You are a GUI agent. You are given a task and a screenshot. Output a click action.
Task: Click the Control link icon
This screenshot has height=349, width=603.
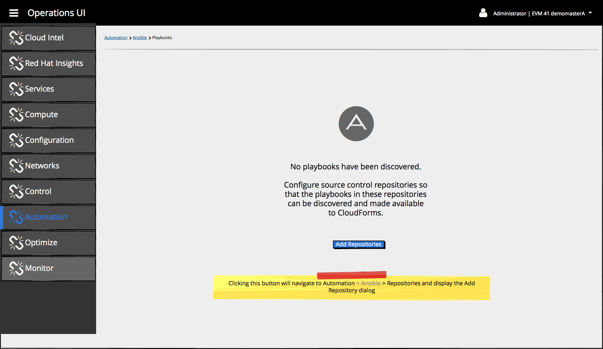16,191
